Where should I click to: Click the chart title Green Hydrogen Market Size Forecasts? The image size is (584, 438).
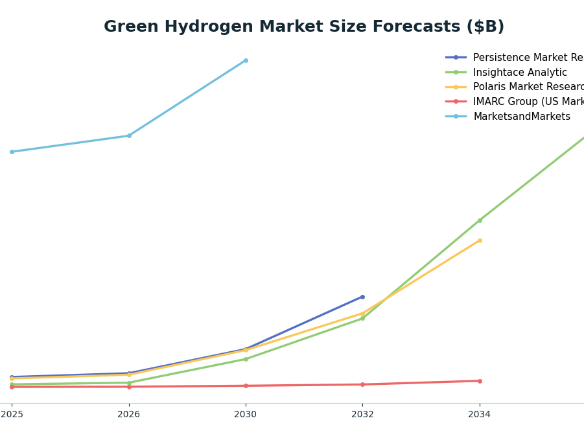pos(303,27)
